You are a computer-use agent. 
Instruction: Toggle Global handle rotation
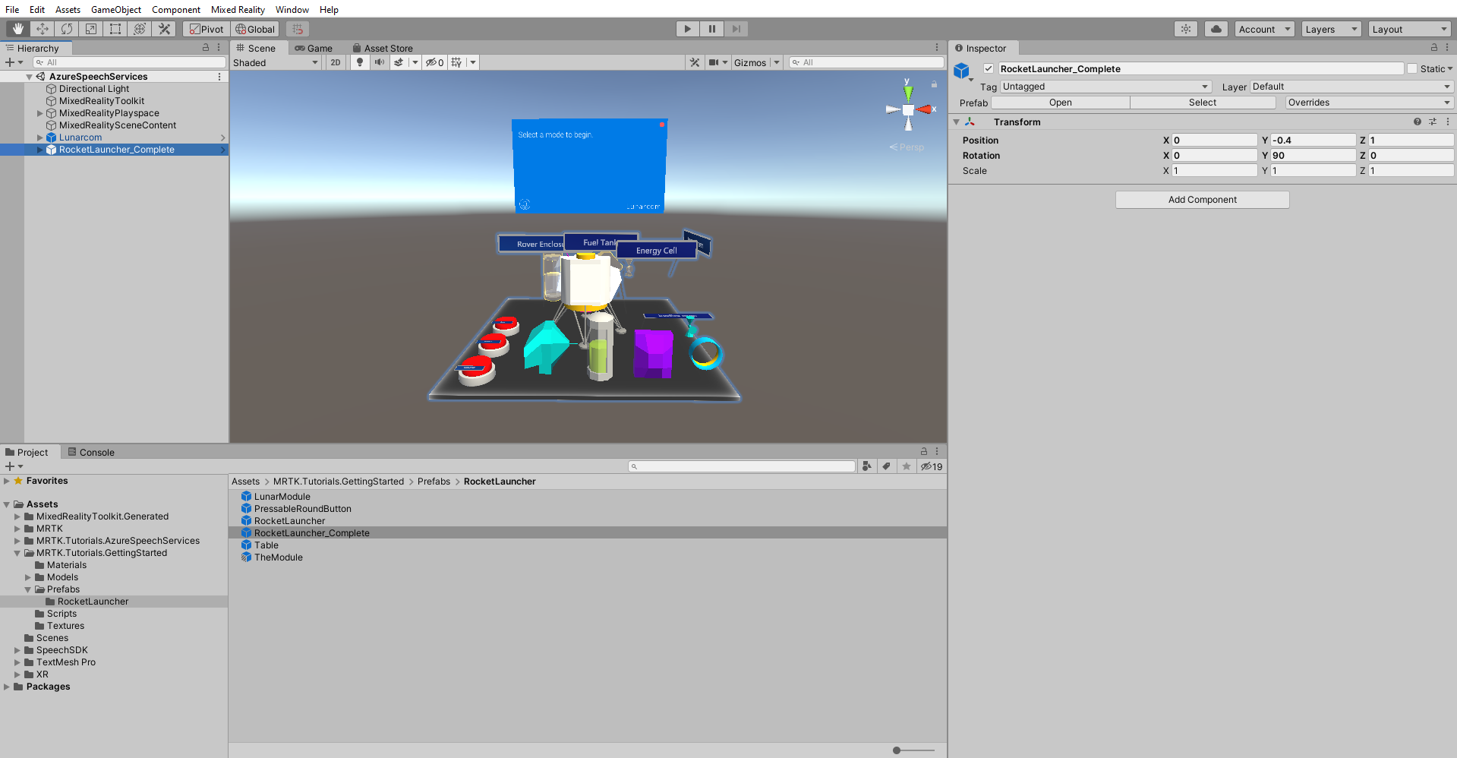[255, 29]
